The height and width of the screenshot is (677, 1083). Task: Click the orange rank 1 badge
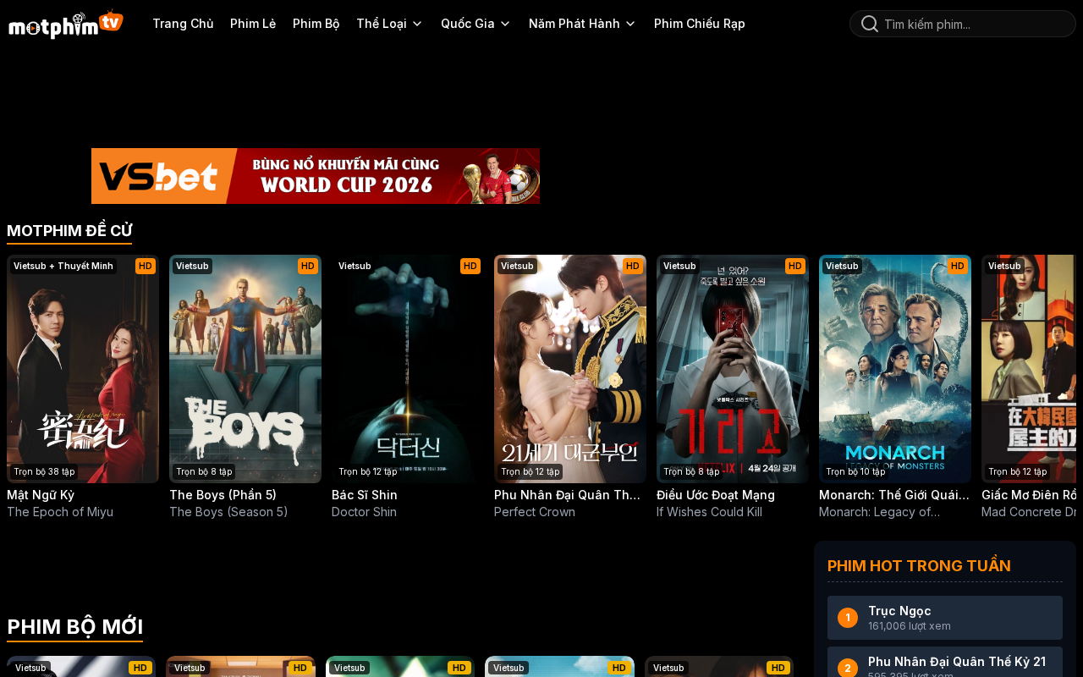click(x=848, y=618)
